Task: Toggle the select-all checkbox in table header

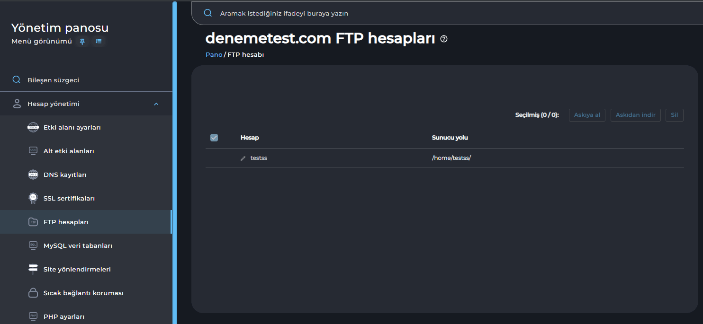Action: tap(214, 138)
